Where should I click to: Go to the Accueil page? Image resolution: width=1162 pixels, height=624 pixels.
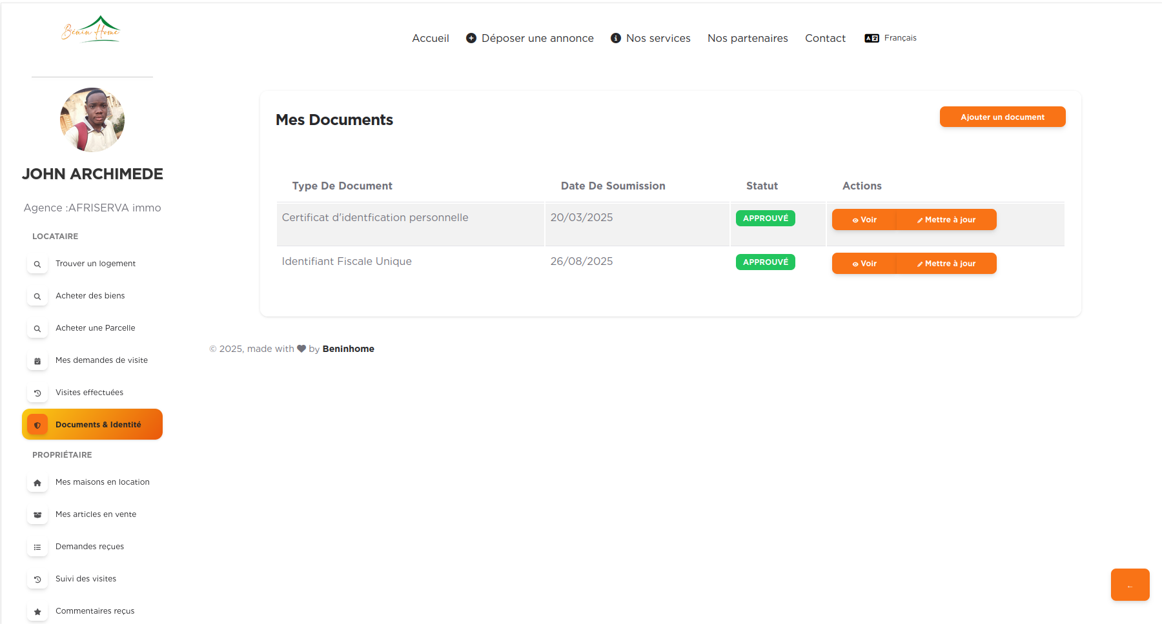[x=431, y=38]
